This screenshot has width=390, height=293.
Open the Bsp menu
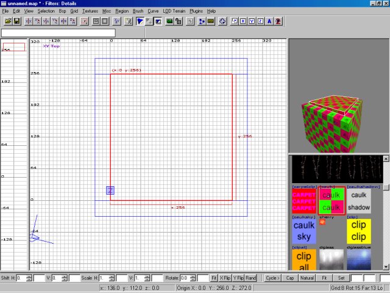(x=62, y=11)
